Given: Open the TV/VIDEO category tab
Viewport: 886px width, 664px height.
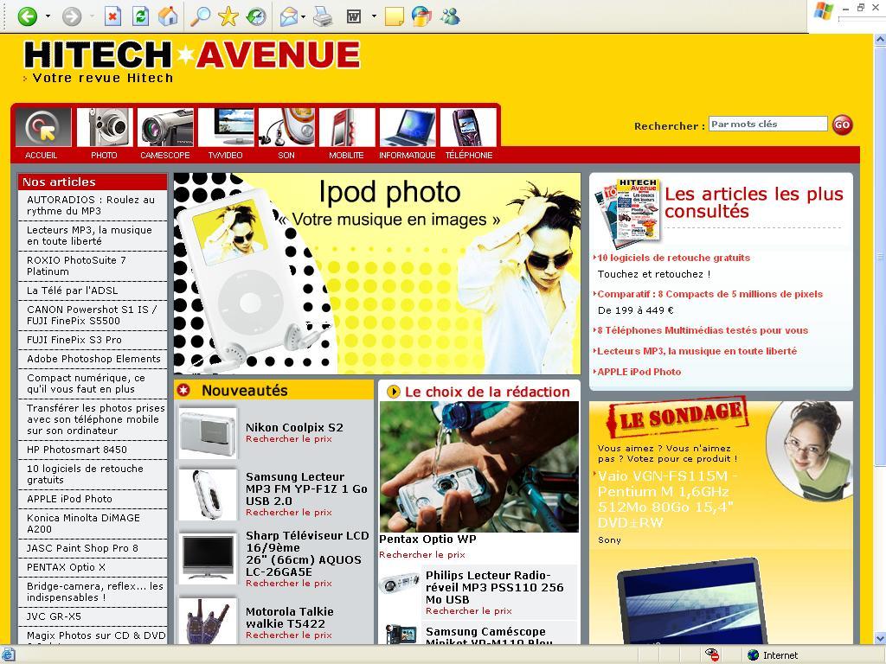Looking at the screenshot, I should 226,134.
